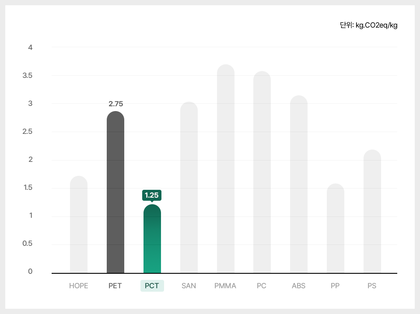420x314 pixels.
Task: Click the 2.75 value above PET
Action: 115,104
